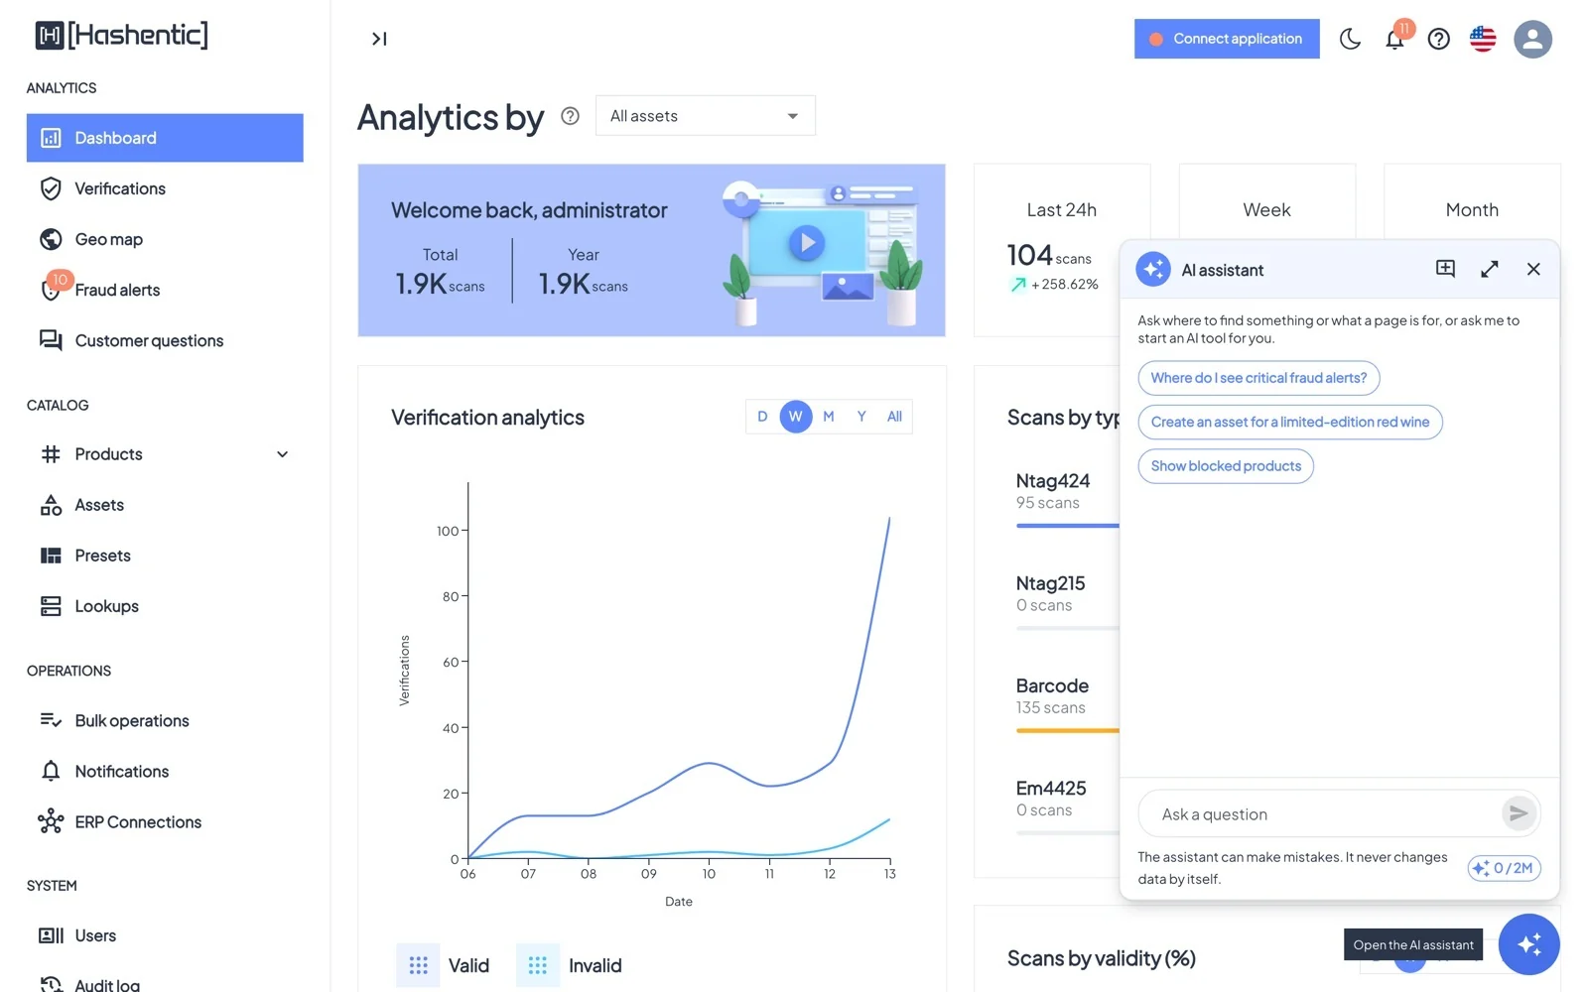This screenshot has width=1588, height=992.
Task: Go to Assets in catalog
Action: click(x=165, y=505)
